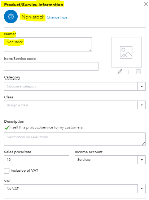Click the Name text field
Screen dimensions: 149x200
[48, 45]
